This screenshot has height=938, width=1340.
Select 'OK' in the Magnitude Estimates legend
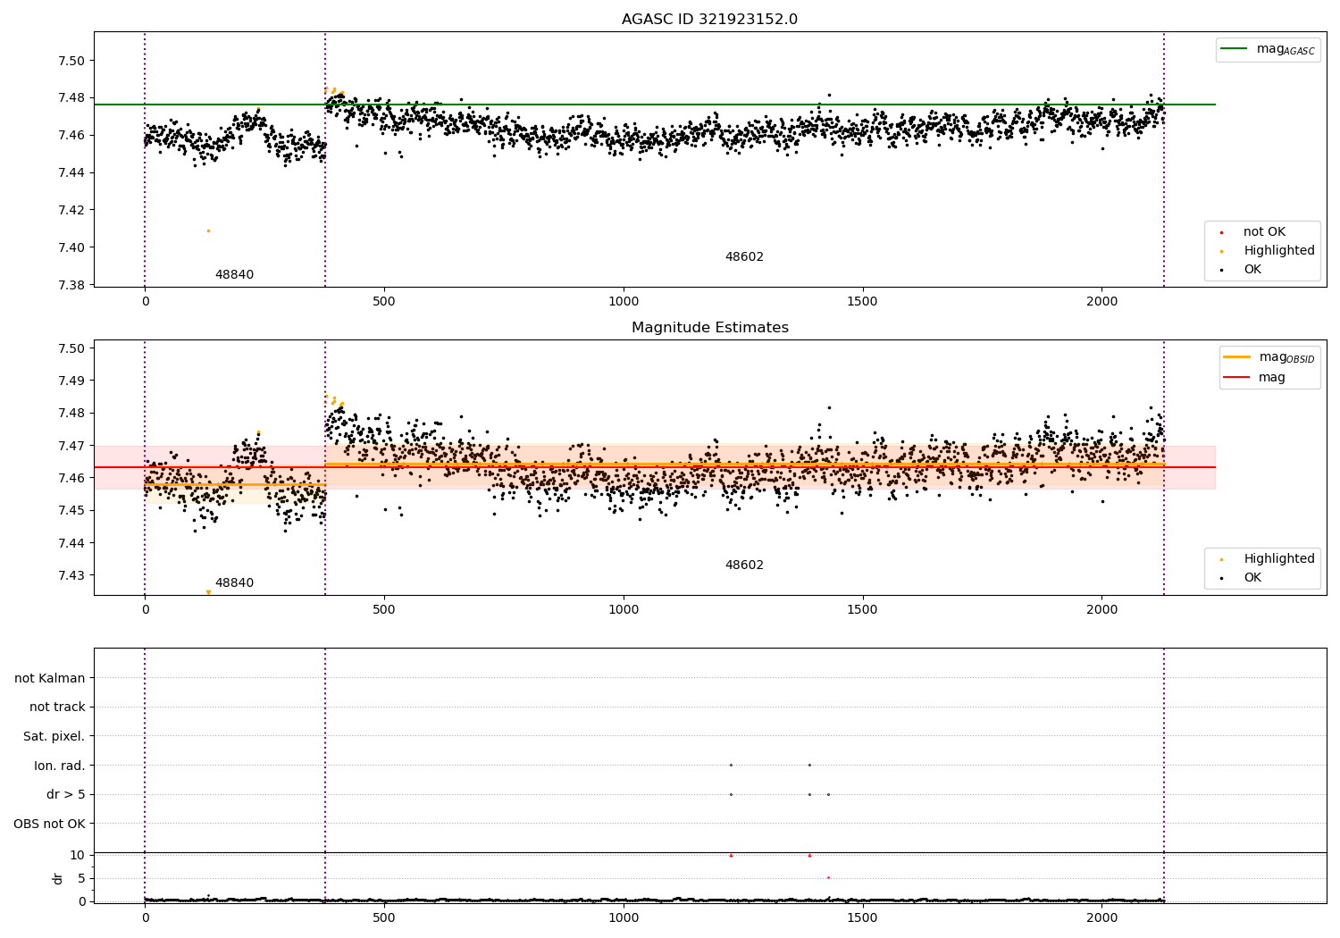tap(1252, 578)
